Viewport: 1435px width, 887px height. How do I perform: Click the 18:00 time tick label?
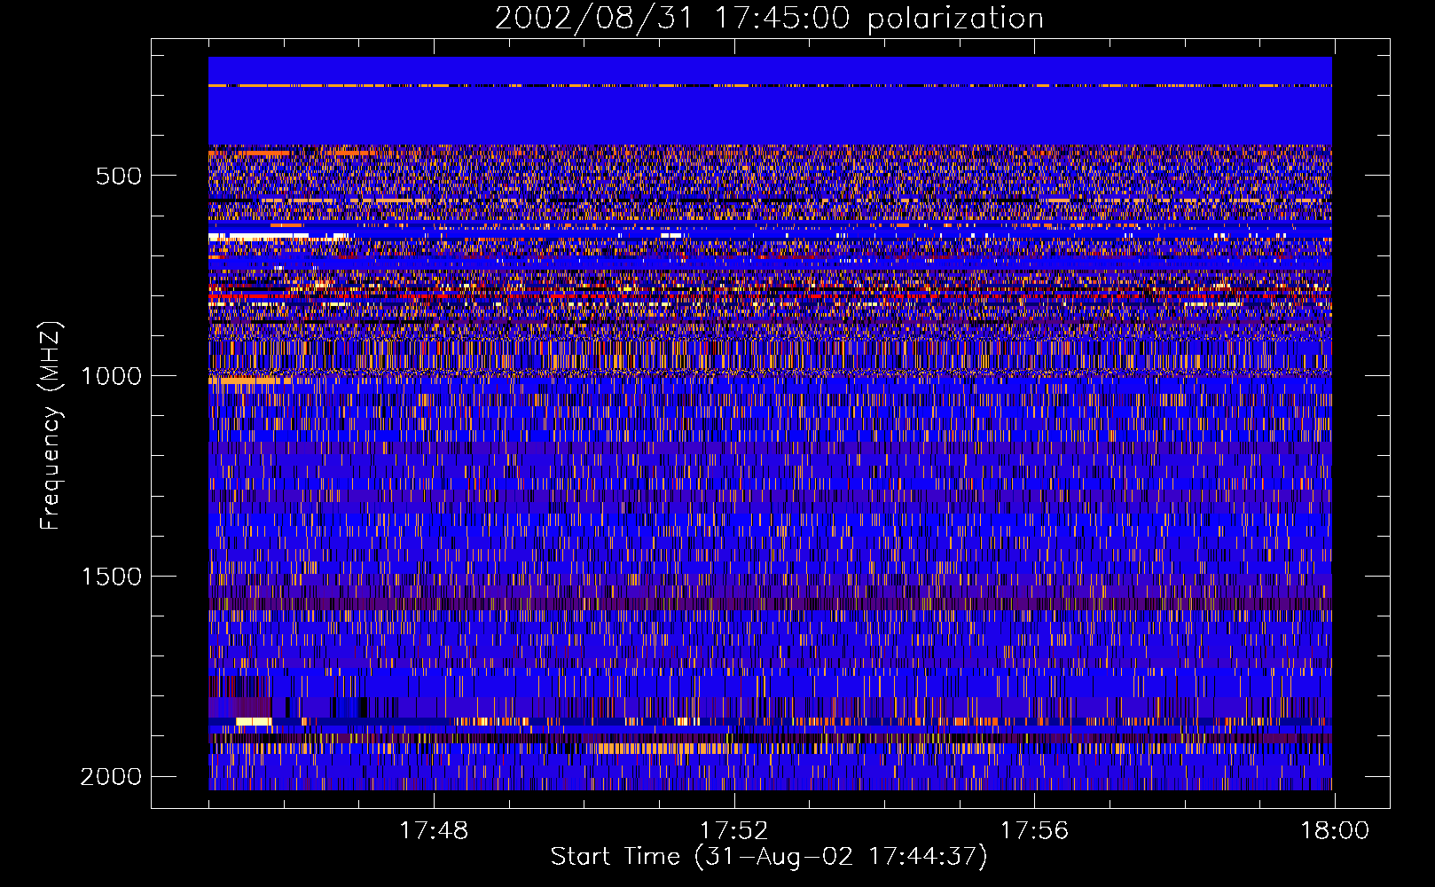coord(1335,831)
